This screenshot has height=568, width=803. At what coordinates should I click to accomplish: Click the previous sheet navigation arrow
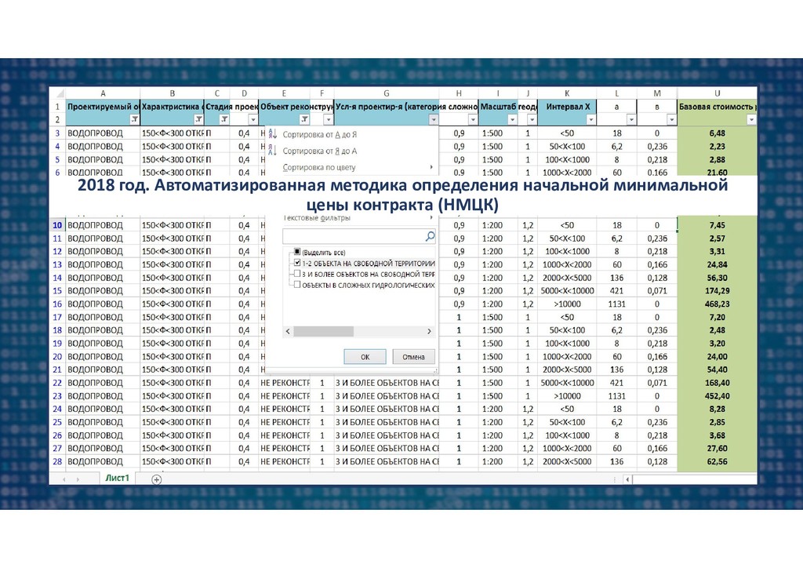coord(64,479)
